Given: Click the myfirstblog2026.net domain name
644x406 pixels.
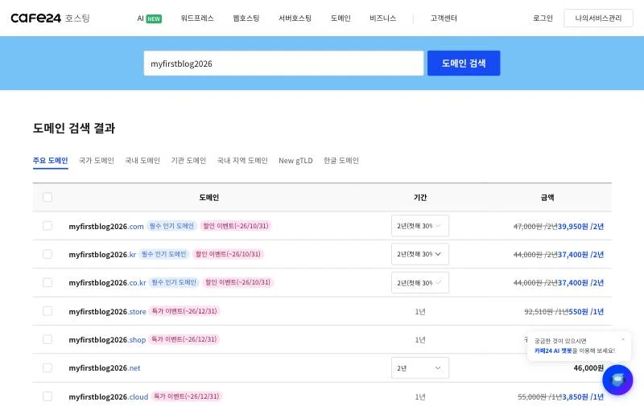Looking at the screenshot, I should coord(105,368).
